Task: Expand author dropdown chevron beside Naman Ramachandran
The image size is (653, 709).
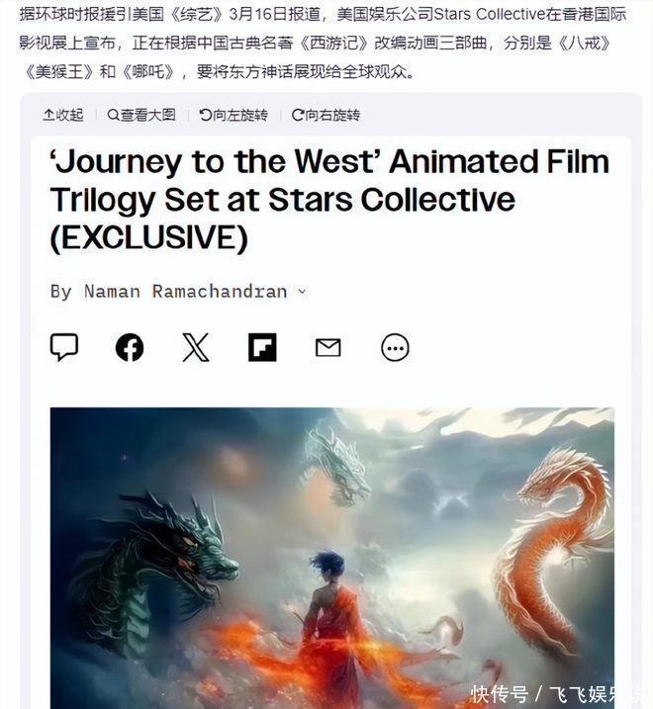Action: pos(303,292)
